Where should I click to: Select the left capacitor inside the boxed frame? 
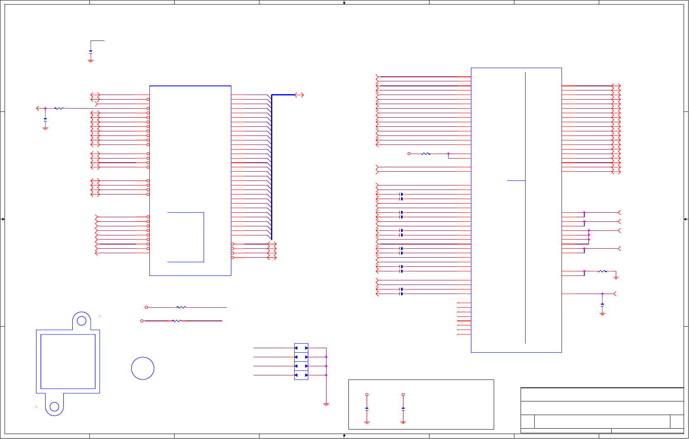pyautogui.click(x=367, y=409)
